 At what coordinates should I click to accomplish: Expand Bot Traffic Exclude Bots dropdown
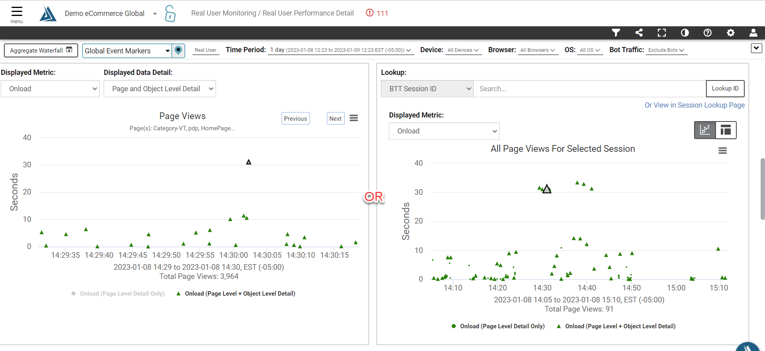666,50
